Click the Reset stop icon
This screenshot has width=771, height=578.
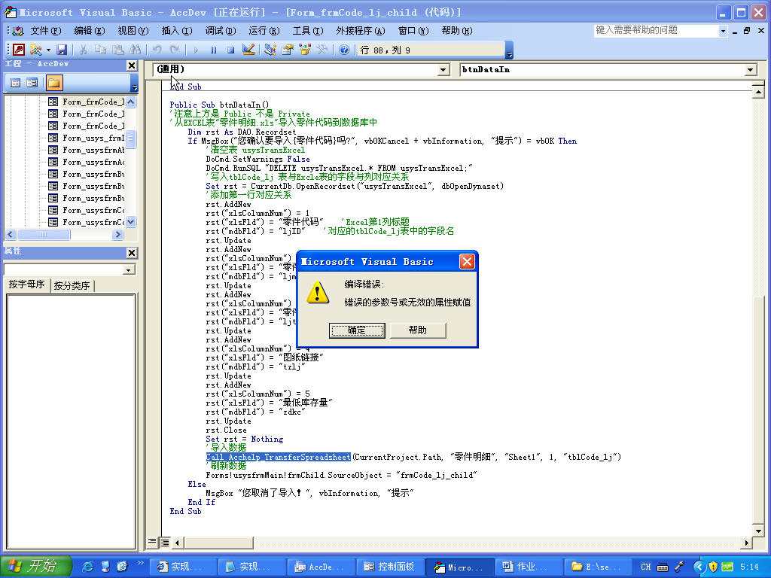[x=230, y=50]
